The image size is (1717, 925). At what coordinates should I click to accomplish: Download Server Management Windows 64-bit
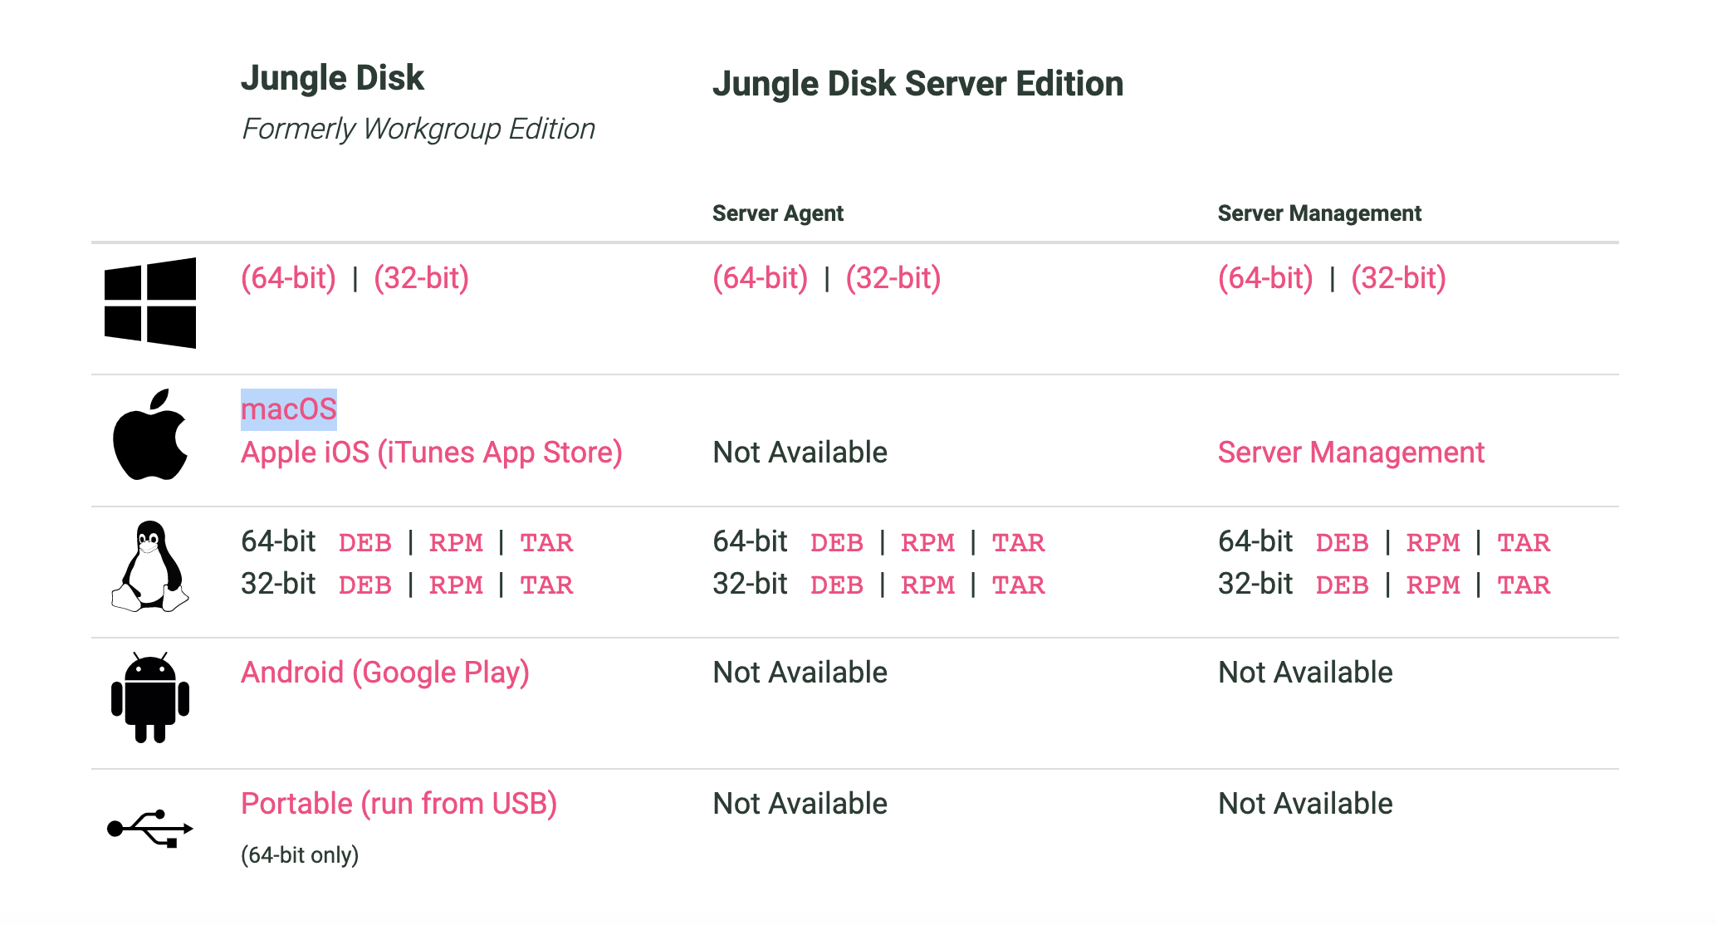point(1265,277)
